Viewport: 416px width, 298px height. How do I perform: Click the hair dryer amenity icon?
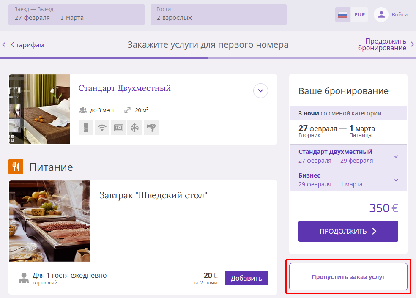click(151, 128)
